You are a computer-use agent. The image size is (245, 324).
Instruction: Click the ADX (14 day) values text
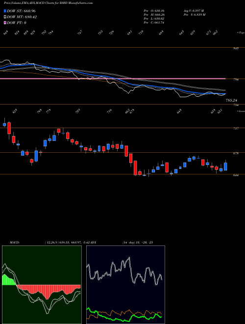tap(137, 242)
